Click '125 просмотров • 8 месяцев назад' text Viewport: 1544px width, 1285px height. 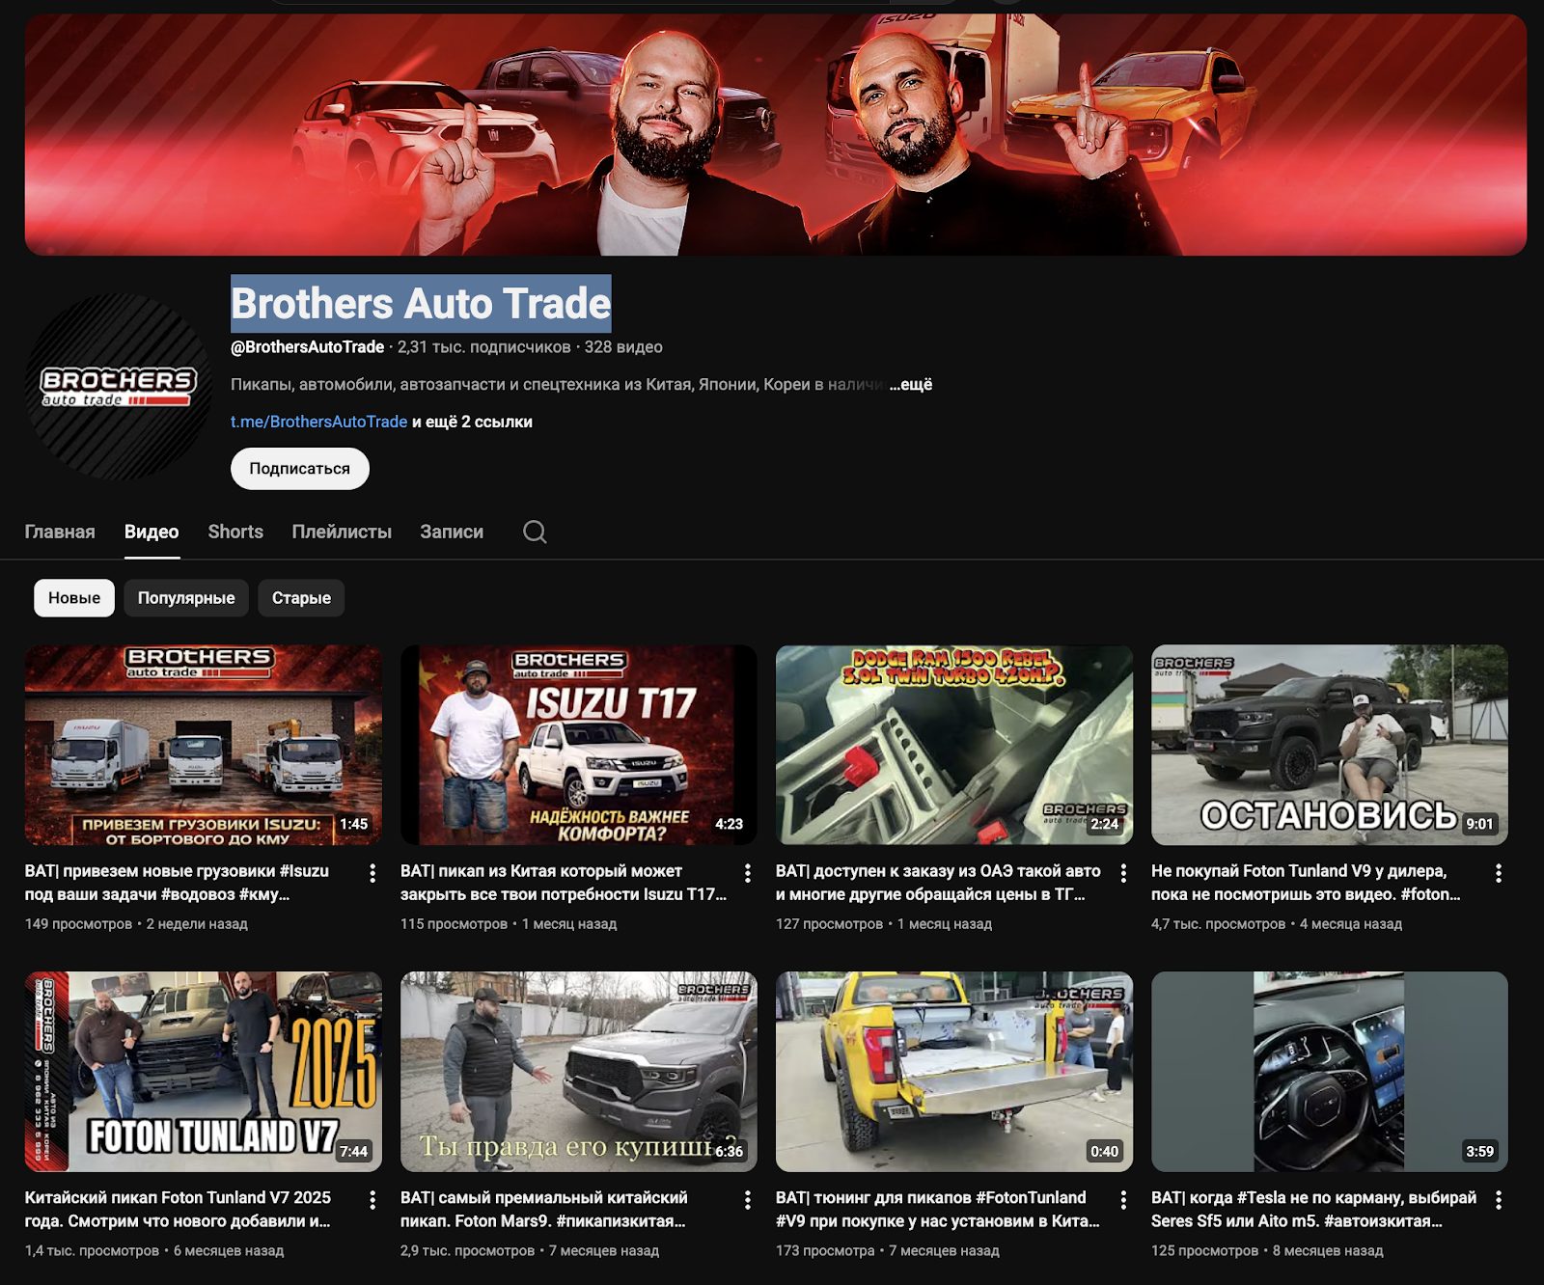(1267, 1250)
